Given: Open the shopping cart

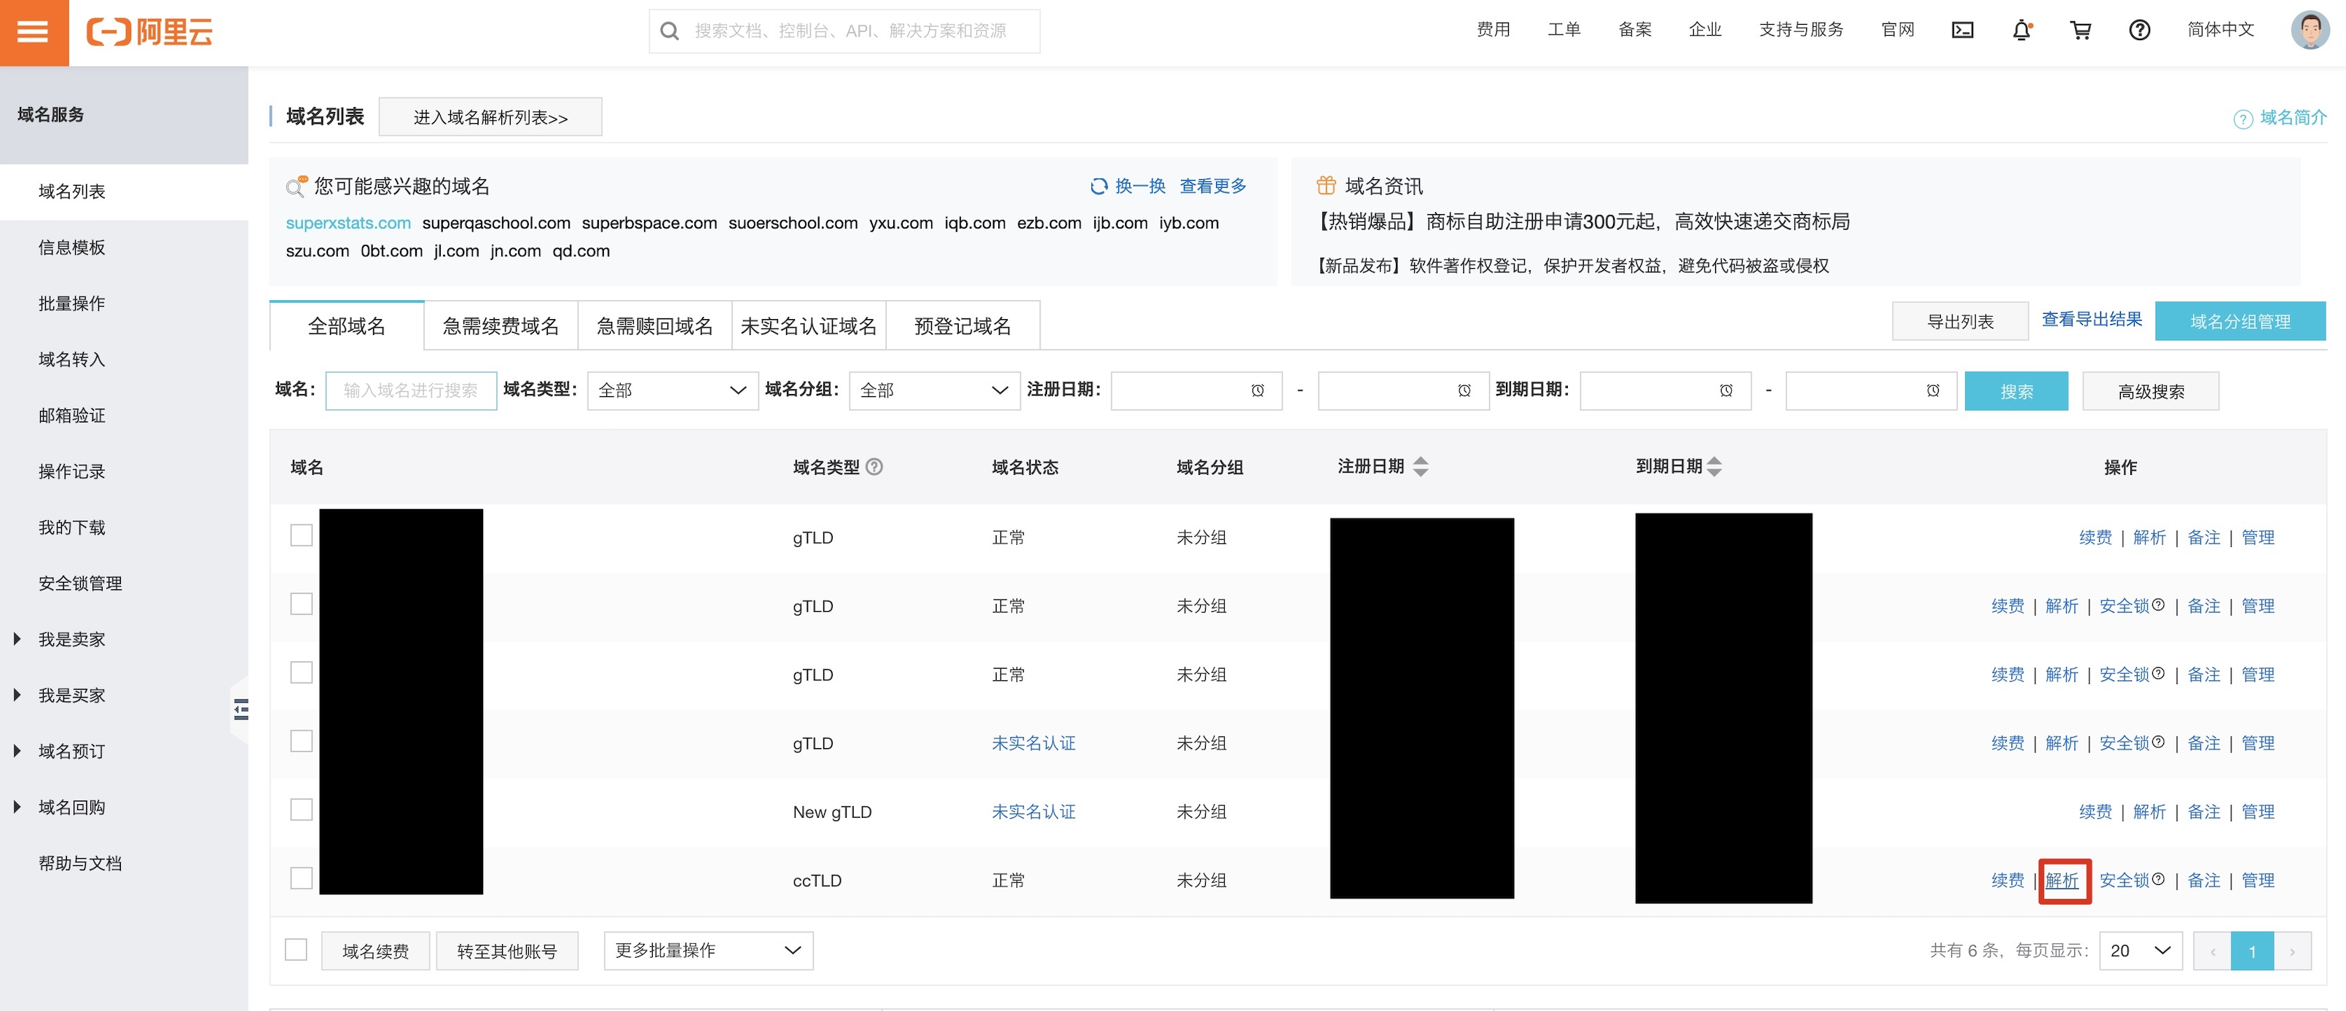Looking at the screenshot, I should [x=2081, y=30].
